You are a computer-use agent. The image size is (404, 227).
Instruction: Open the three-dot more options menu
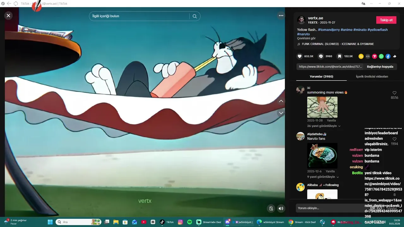coord(281,15)
